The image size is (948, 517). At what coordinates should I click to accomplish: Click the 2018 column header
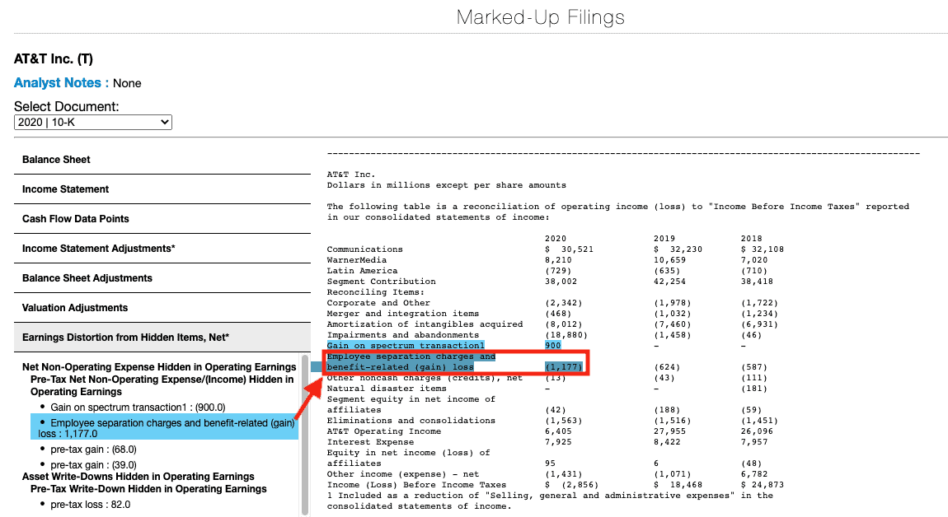(x=752, y=238)
